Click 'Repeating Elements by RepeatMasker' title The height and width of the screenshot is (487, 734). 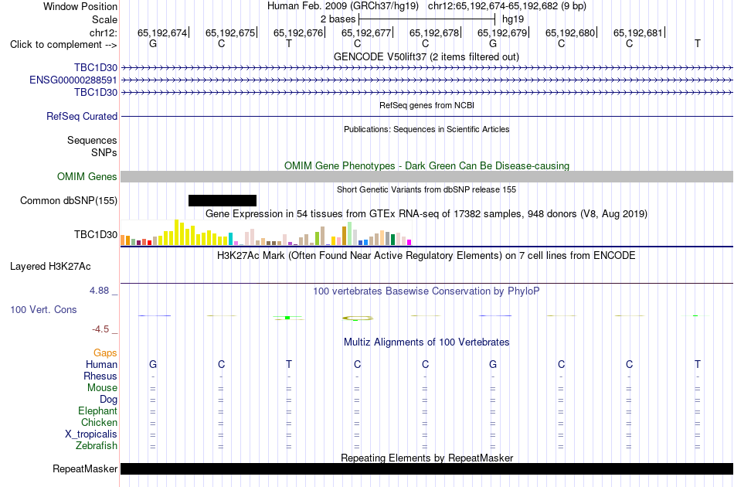coord(426,458)
